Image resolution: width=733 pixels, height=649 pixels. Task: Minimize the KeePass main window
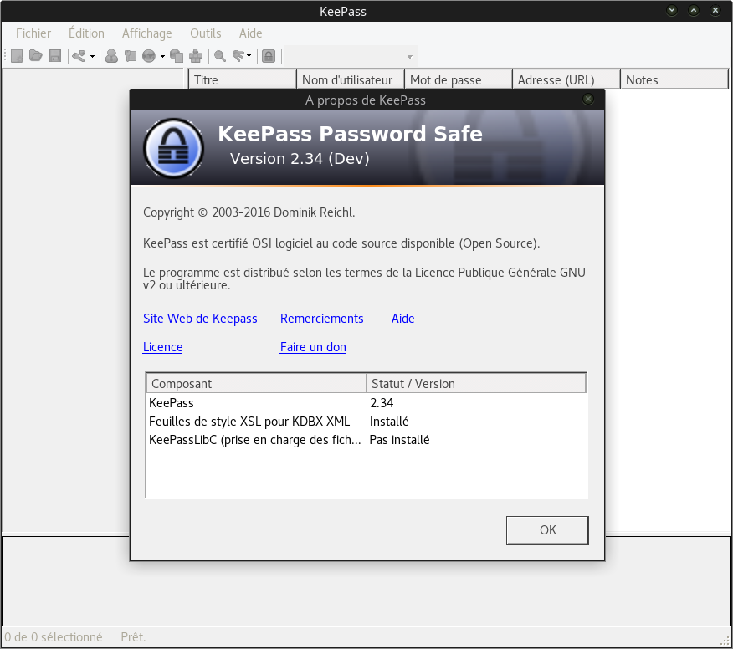(672, 10)
